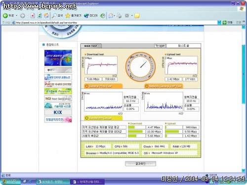This screenshot has height=185, width=247.
Task: Open the IPv6 차세대 인터넷망 banner
Action: [x=58, y=84]
